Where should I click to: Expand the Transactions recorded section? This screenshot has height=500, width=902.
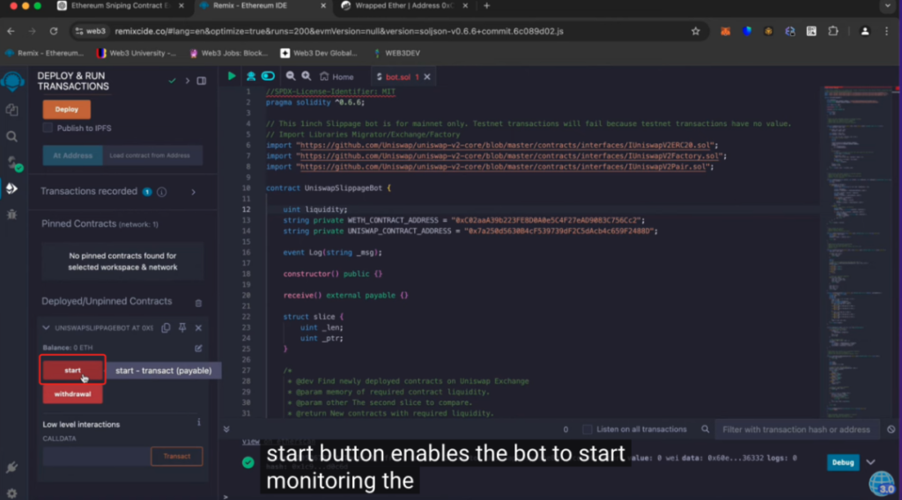194,192
